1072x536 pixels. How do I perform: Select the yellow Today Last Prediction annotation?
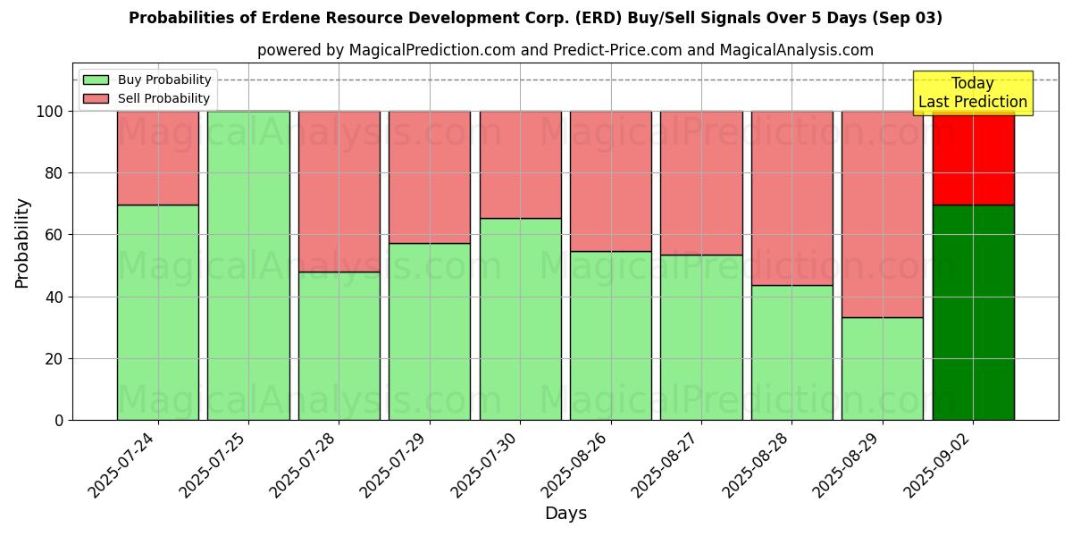(972, 93)
